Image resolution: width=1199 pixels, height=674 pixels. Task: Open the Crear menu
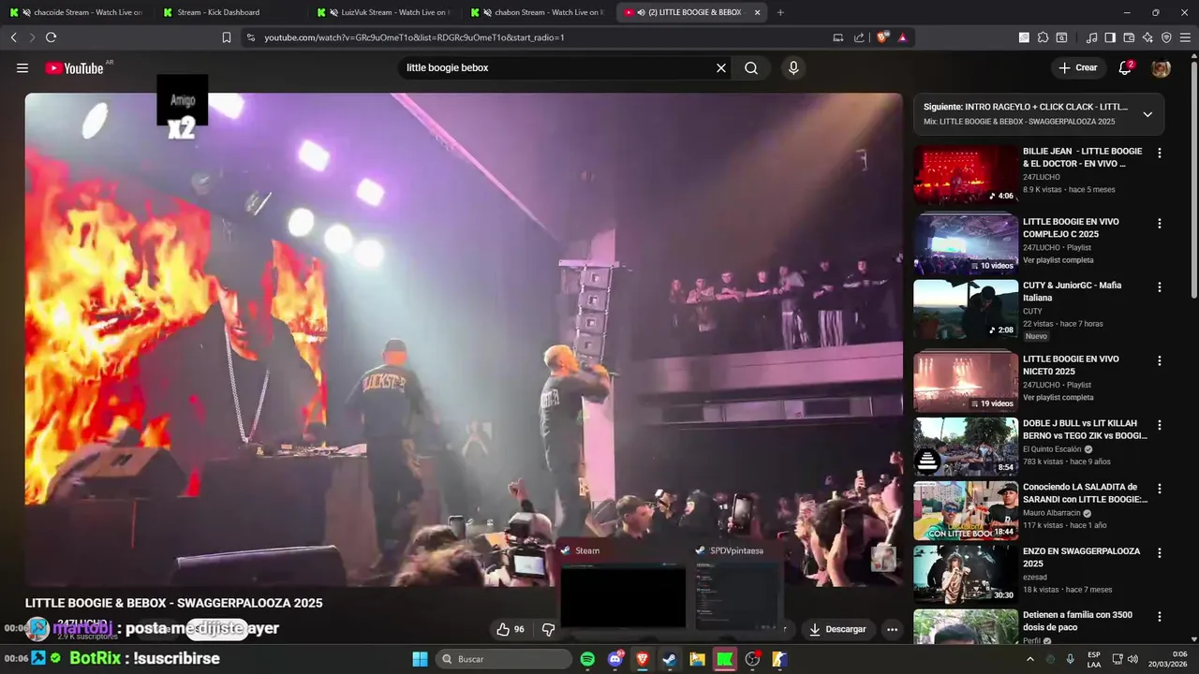[1078, 68]
